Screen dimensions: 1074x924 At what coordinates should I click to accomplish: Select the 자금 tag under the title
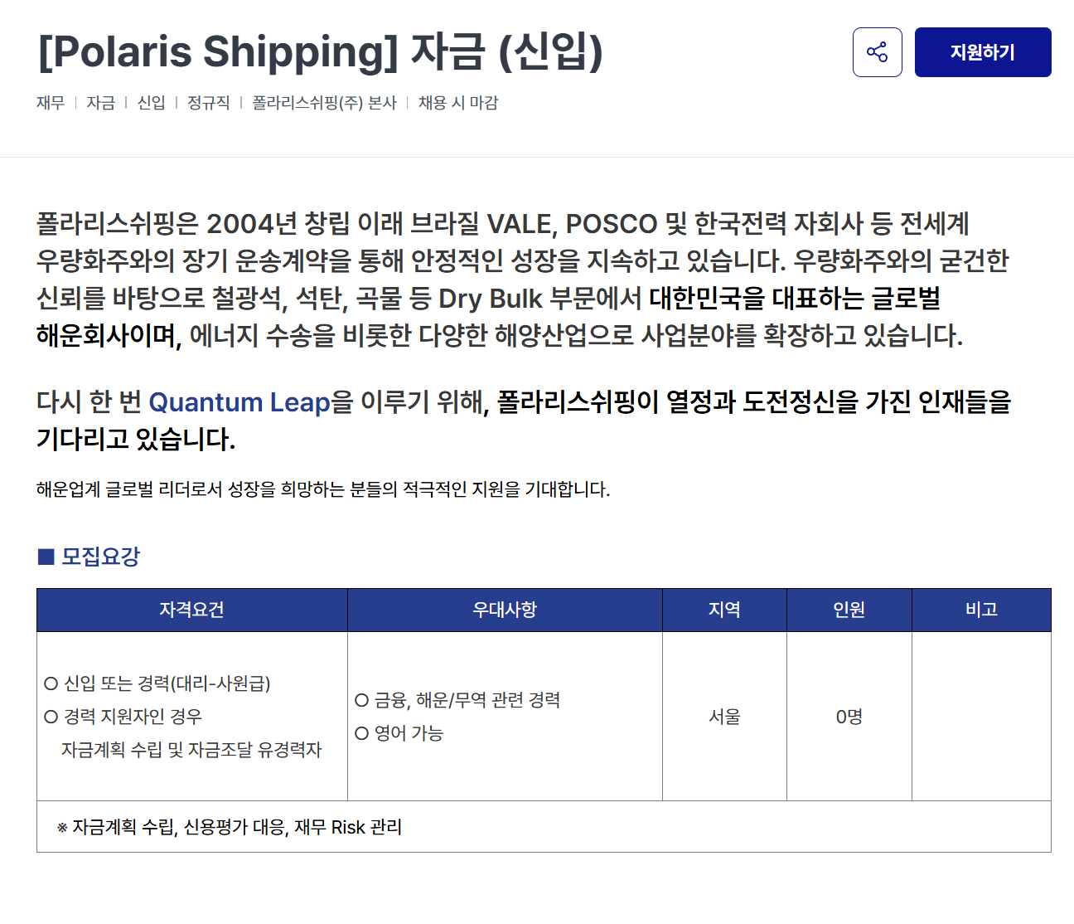click(101, 103)
